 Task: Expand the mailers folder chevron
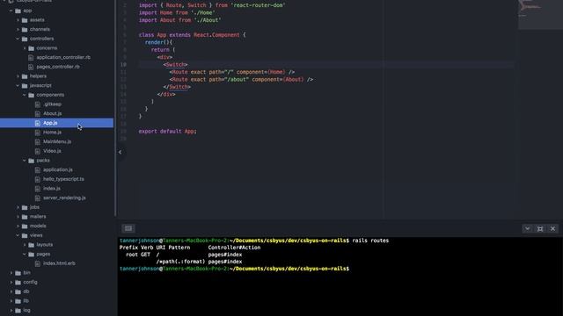click(x=18, y=217)
